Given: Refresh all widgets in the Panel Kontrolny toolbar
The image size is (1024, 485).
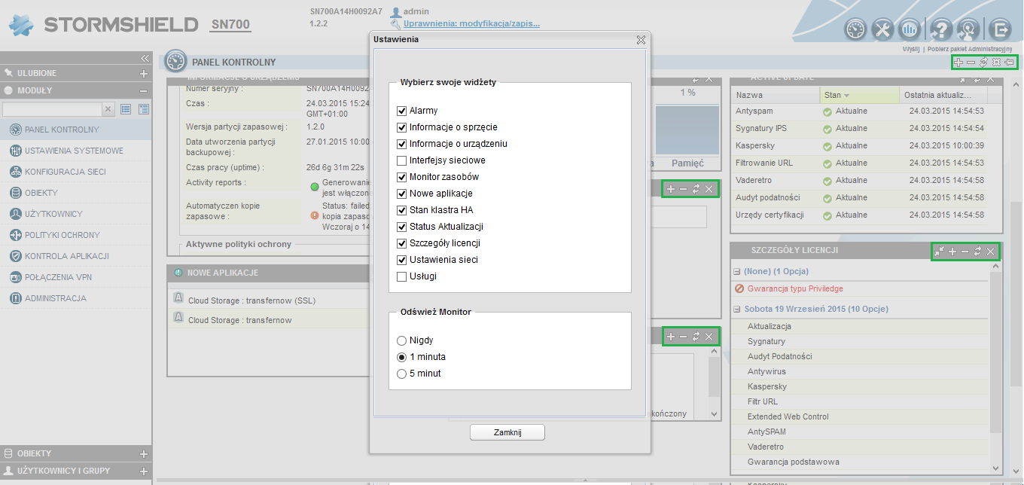Looking at the screenshot, I should [983, 63].
